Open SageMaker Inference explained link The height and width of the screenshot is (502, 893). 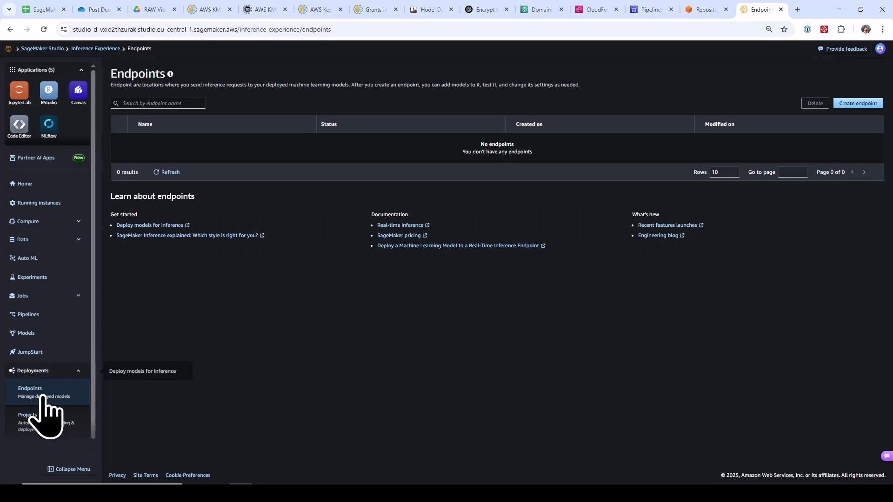point(190,235)
